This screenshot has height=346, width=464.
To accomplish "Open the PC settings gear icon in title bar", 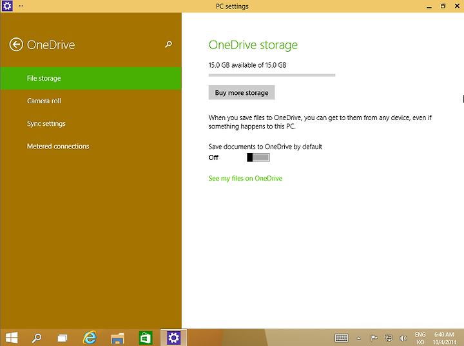I will [7, 6].
